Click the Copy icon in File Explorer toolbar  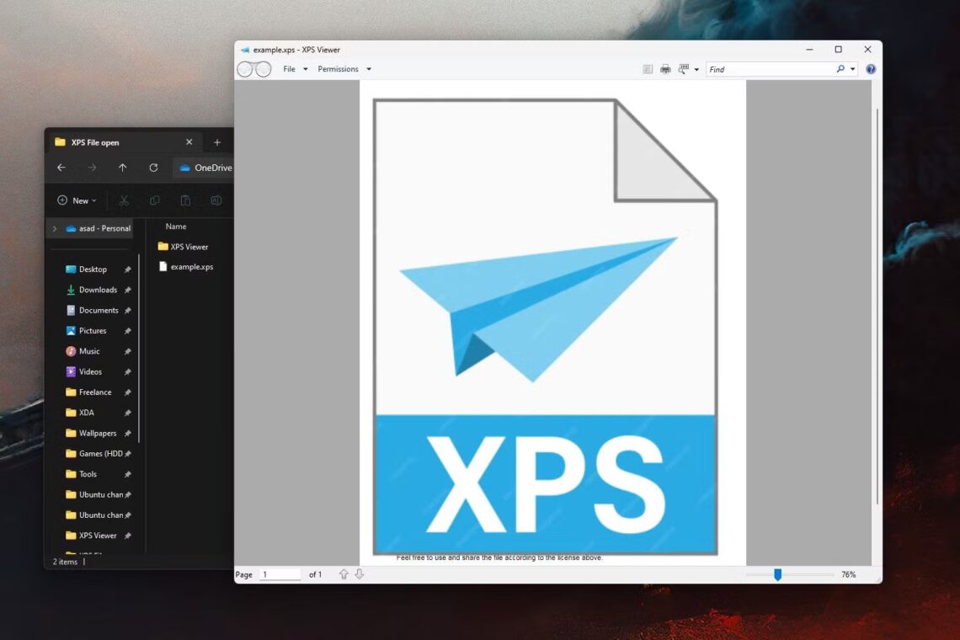155,200
